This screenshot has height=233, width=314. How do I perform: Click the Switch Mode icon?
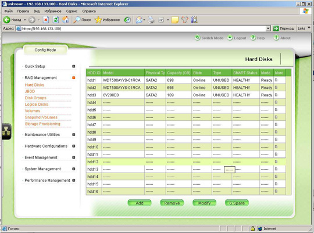tap(198, 38)
